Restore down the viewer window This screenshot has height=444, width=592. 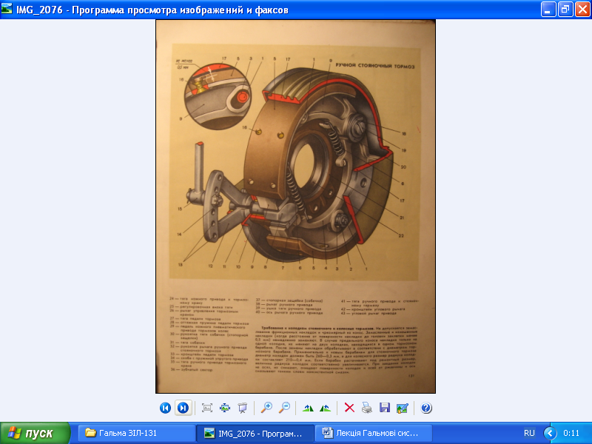point(565,10)
